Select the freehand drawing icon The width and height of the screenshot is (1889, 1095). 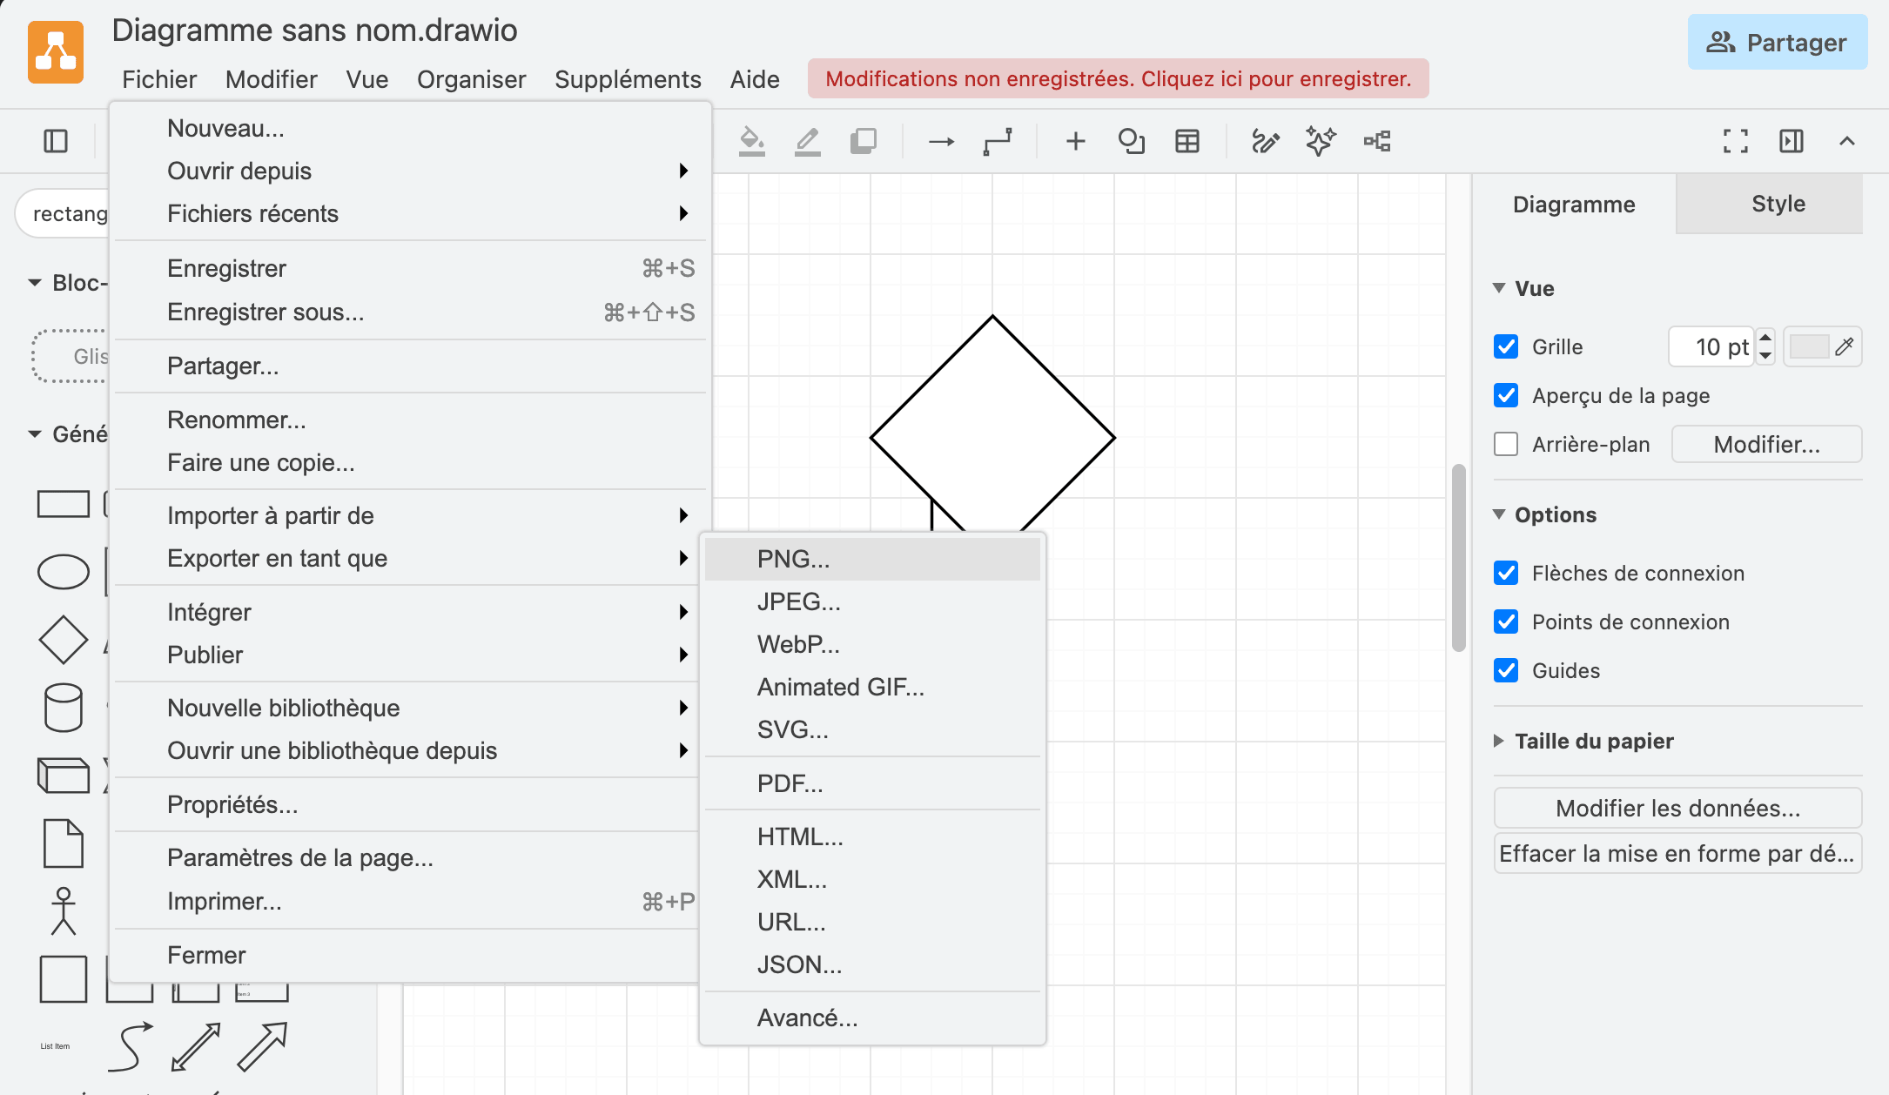pyautogui.click(x=1265, y=141)
